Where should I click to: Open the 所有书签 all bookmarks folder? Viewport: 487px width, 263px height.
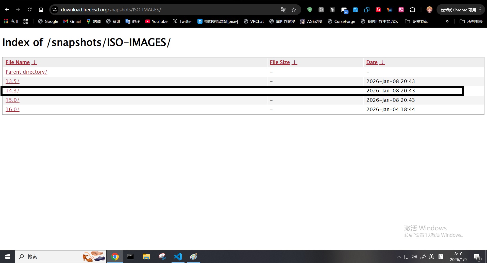click(x=471, y=21)
